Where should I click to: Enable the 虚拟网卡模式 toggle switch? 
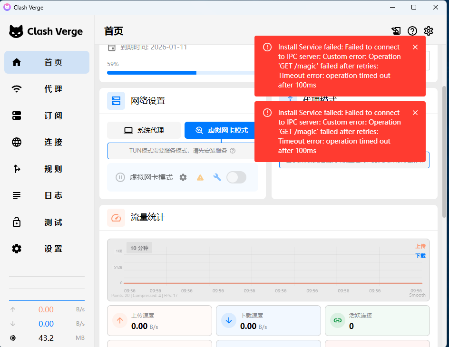(x=236, y=177)
